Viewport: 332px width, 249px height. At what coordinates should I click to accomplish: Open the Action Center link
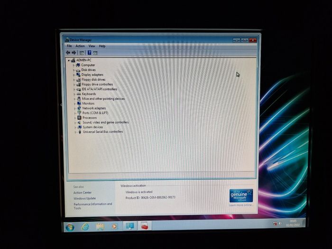click(83, 193)
